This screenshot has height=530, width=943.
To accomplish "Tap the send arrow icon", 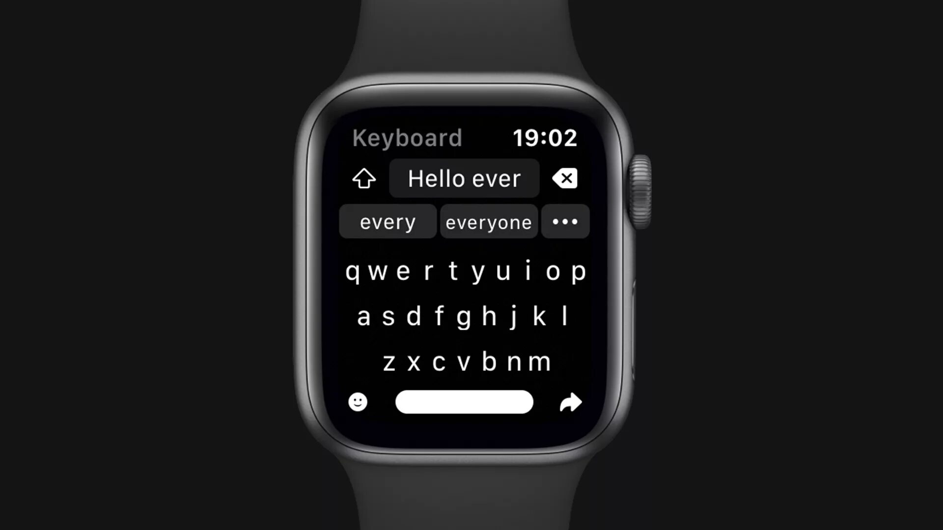I will 569,402.
